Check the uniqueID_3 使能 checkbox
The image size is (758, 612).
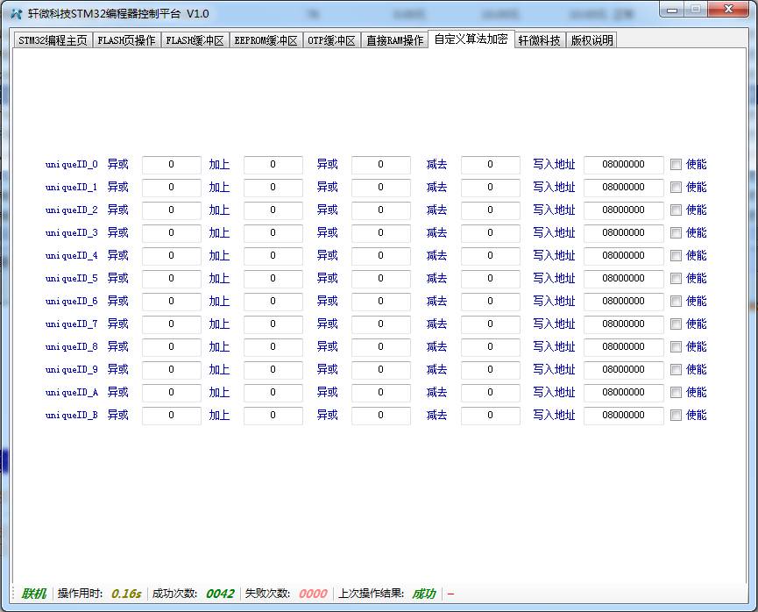click(x=676, y=232)
